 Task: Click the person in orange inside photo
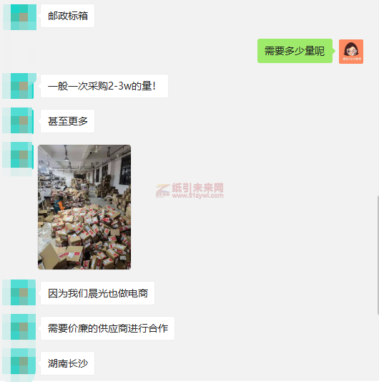(x=59, y=204)
